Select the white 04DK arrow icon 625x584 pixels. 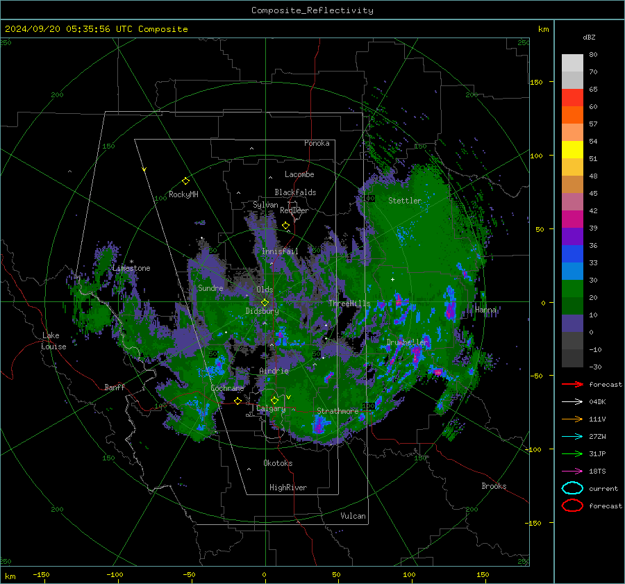click(572, 401)
